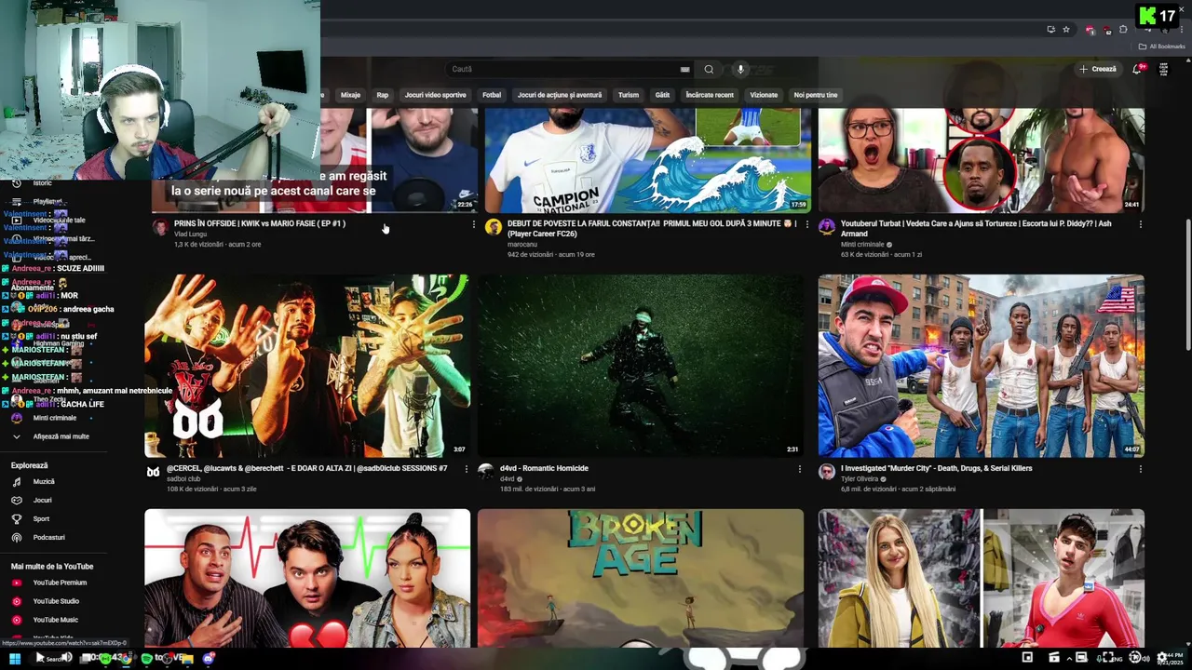Click the page vertical scrollbar
The height and width of the screenshot is (670, 1192).
point(1187,284)
